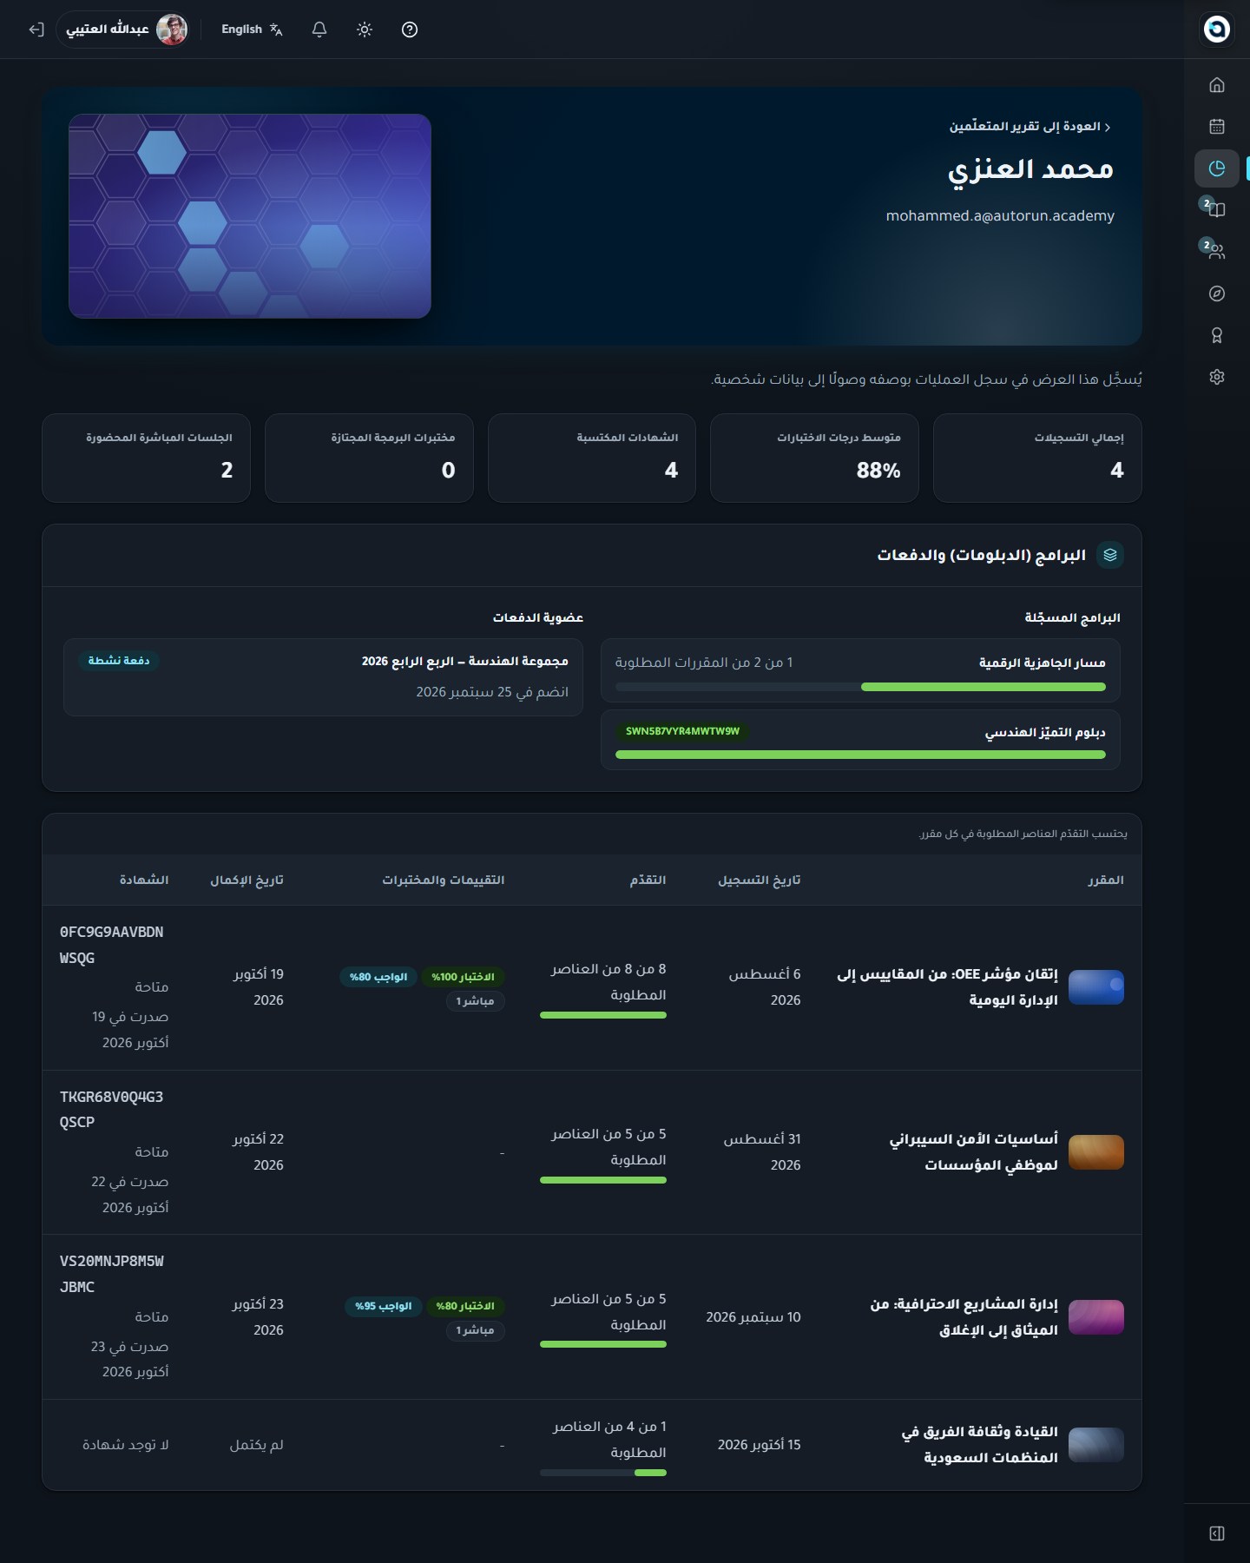This screenshot has width=1250, height=1563.
Task: Open the users icon with badge
Action: tap(1217, 252)
